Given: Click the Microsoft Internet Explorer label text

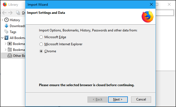Looking at the screenshot, I should click(63, 44).
